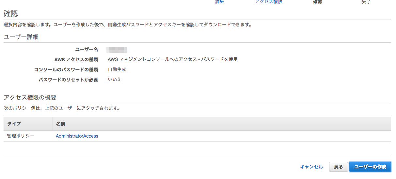Select the 確認 wizard step

coord(318,2)
